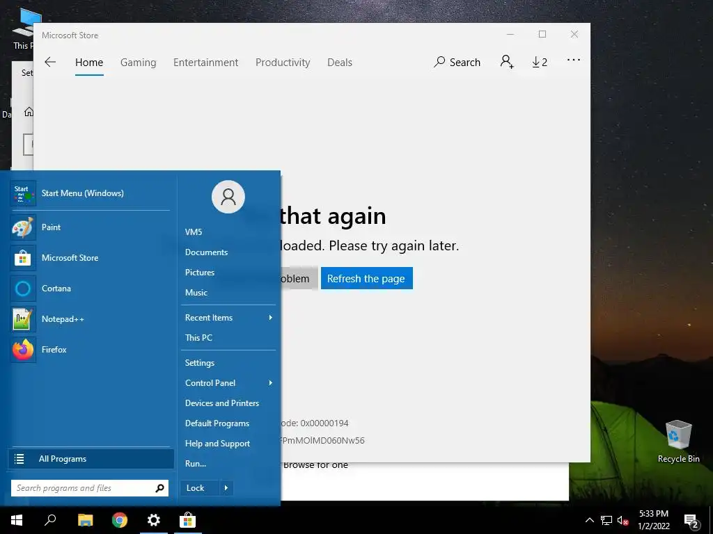The image size is (713, 534).
Task: Open Start Menu (Windows) entry
Action: click(x=90, y=193)
